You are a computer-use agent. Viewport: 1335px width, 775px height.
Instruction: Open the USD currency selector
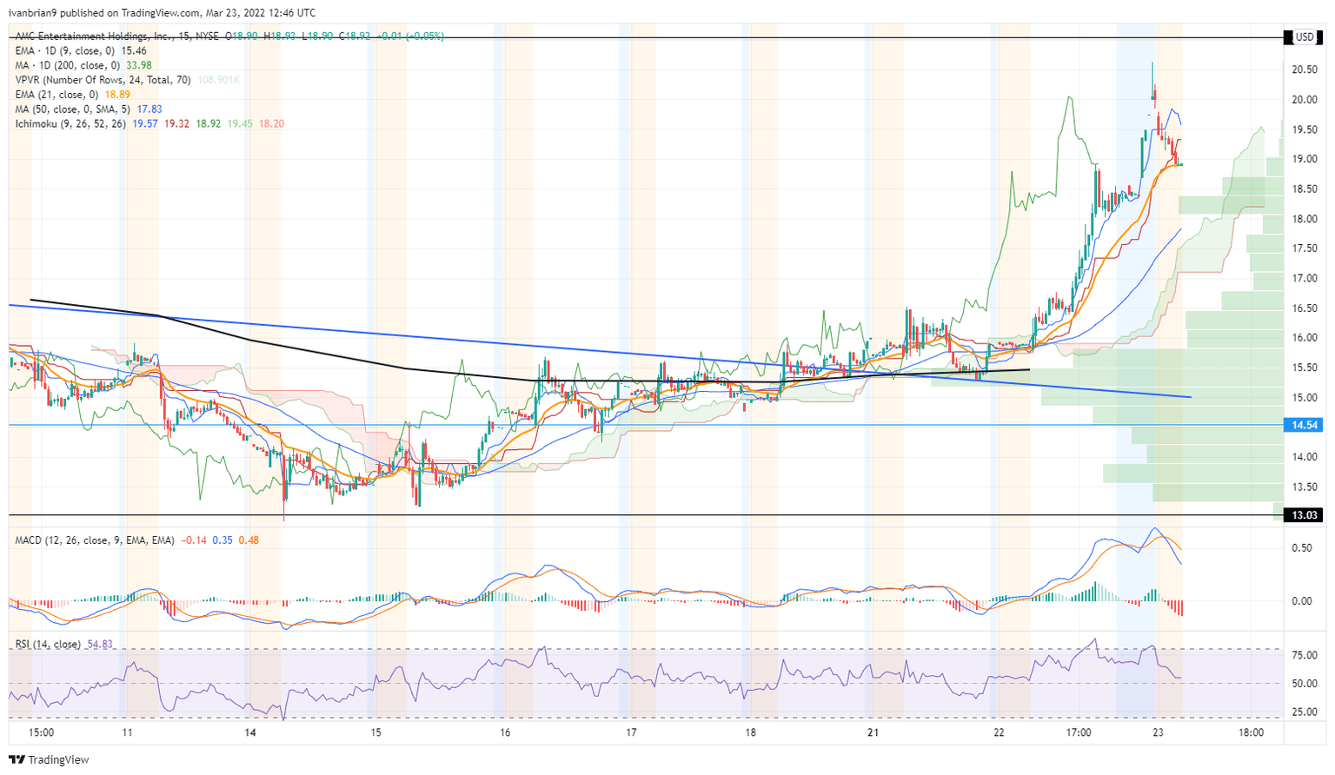click(1305, 37)
